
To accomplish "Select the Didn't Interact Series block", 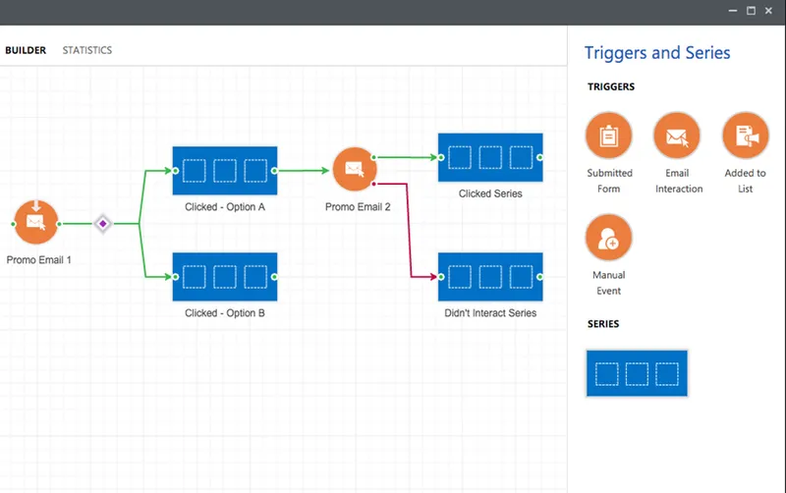I will click(x=490, y=277).
